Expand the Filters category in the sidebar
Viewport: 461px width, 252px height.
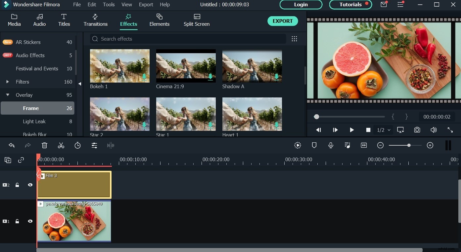pos(8,82)
